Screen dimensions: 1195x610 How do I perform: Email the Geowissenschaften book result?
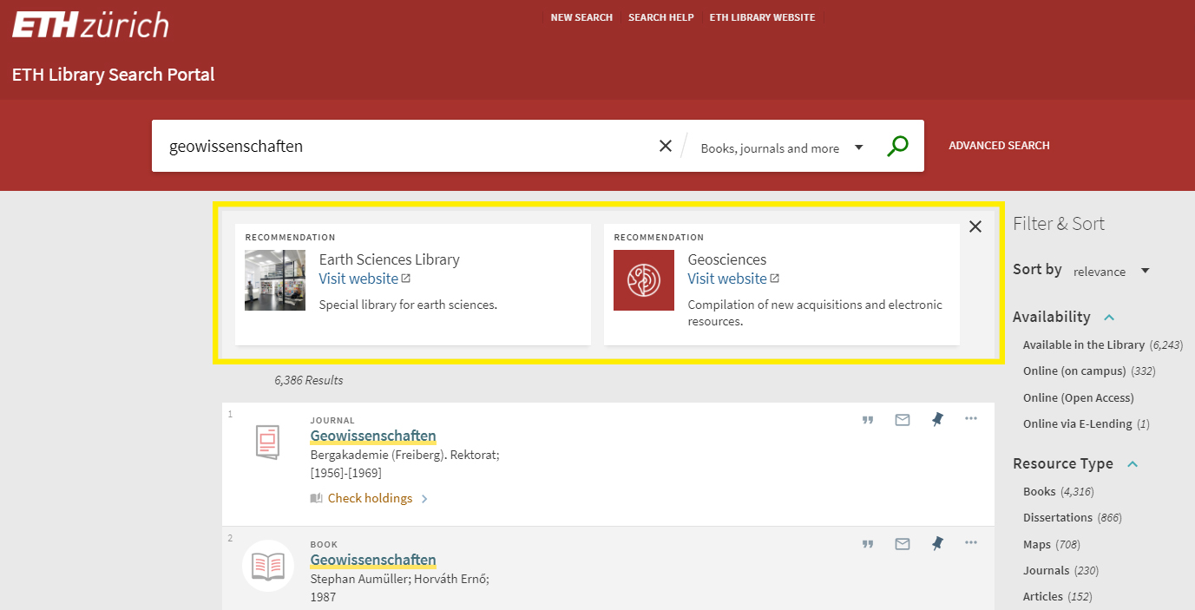[x=903, y=544]
